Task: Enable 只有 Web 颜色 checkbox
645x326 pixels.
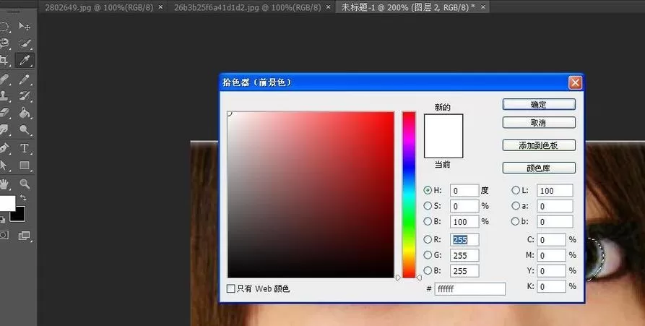Action: [x=231, y=288]
